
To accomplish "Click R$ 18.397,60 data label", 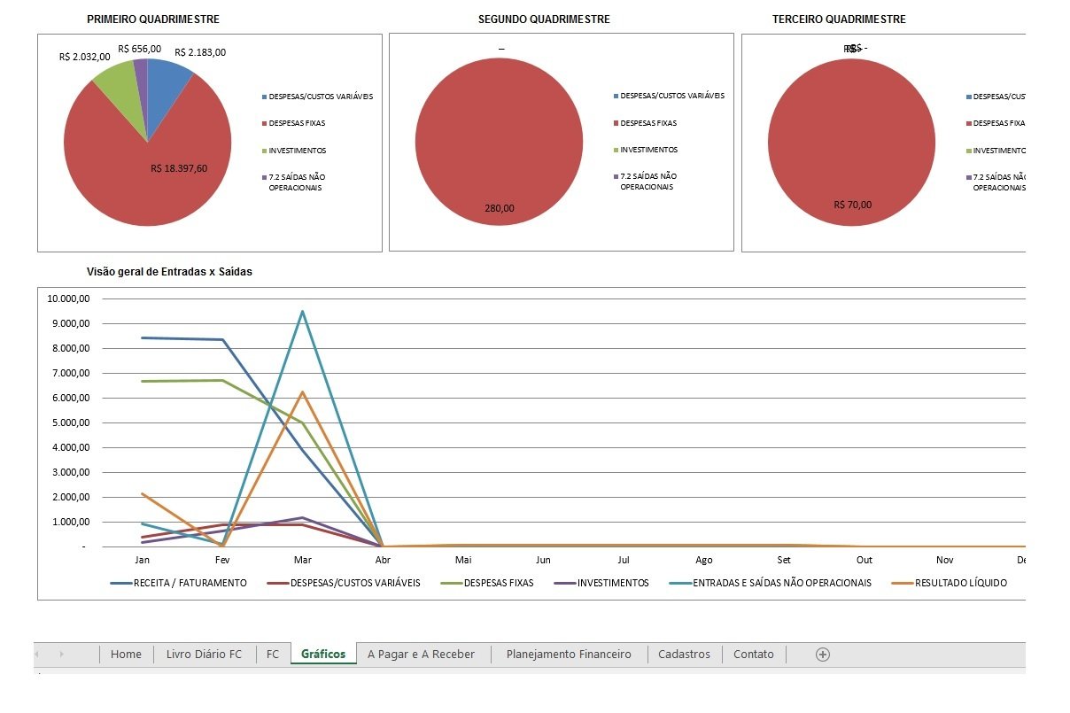I will (179, 168).
